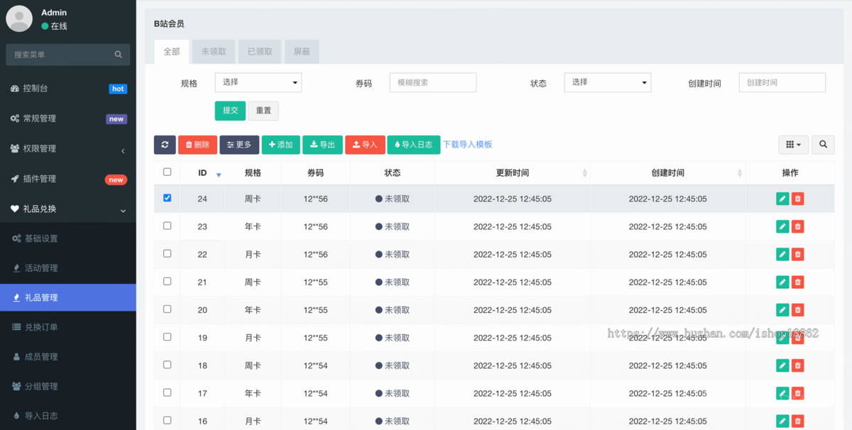Check the checkbox on row ID 22

tap(166, 254)
